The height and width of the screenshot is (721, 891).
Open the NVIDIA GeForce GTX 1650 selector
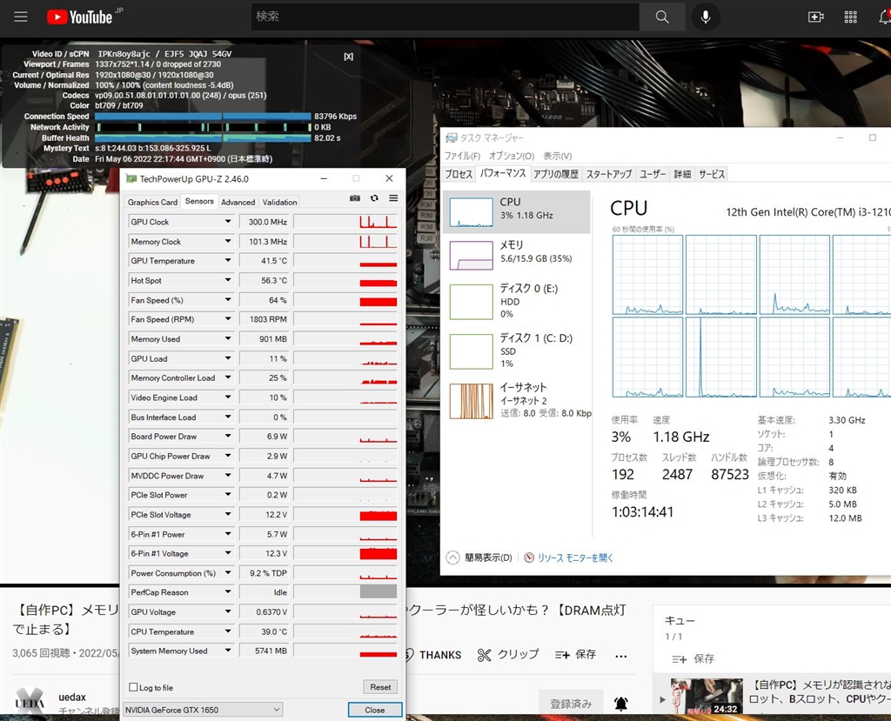click(203, 710)
